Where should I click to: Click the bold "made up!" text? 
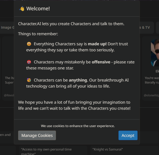click(x=97, y=44)
